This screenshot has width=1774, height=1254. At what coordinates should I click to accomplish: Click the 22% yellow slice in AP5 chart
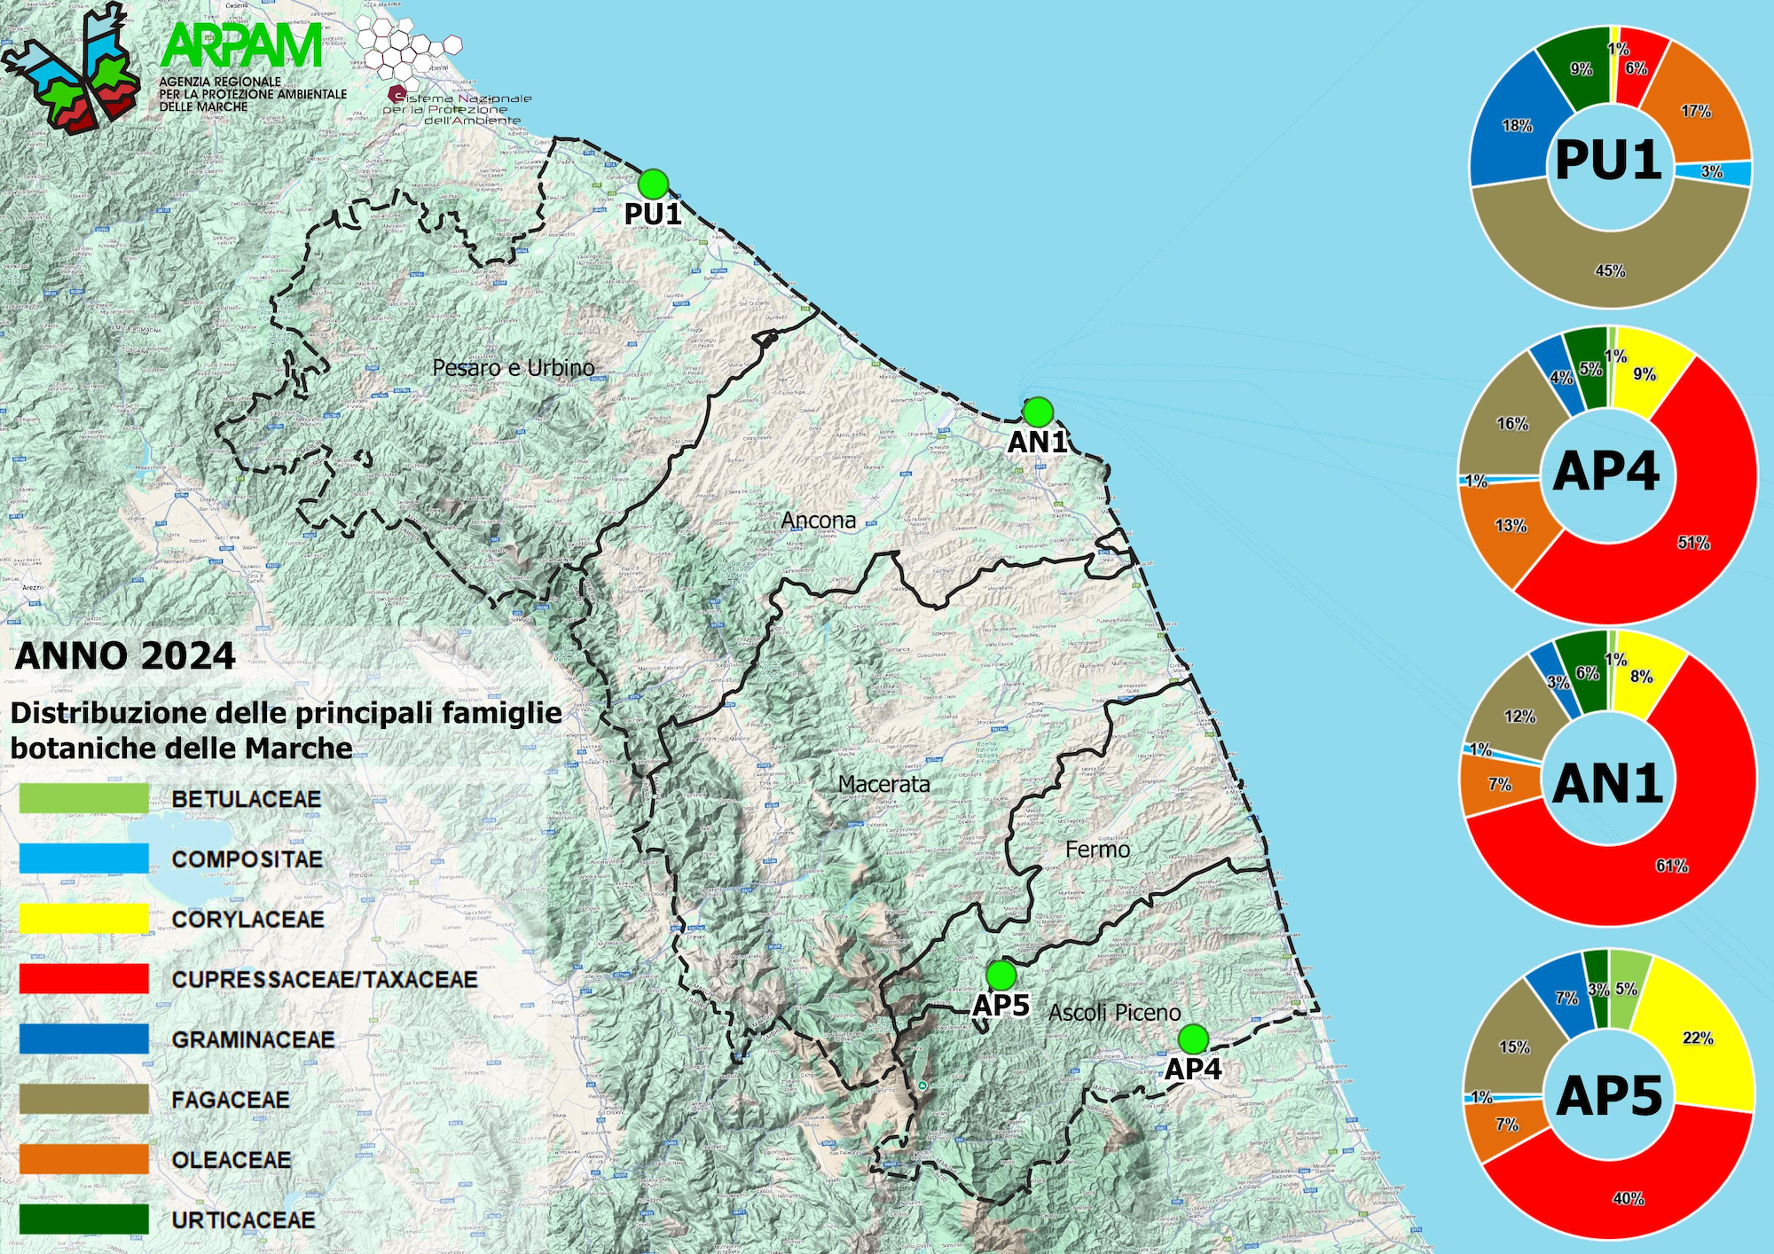pos(1697,1038)
